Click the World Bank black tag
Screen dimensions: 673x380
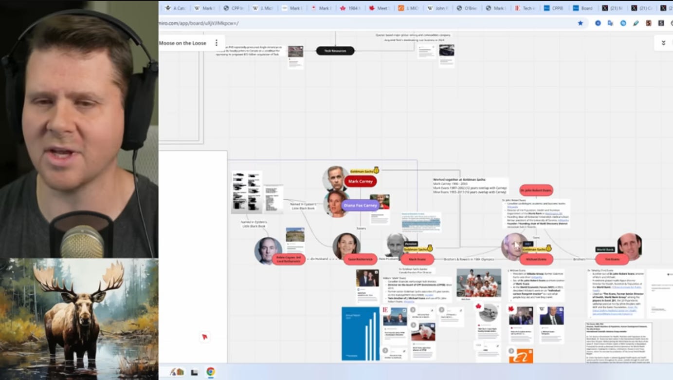(x=605, y=249)
